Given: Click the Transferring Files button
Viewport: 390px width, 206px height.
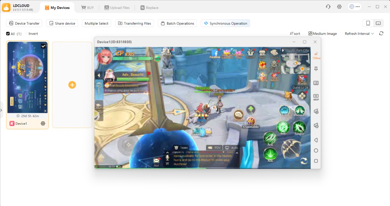Looking at the screenshot, I should click(x=134, y=23).
